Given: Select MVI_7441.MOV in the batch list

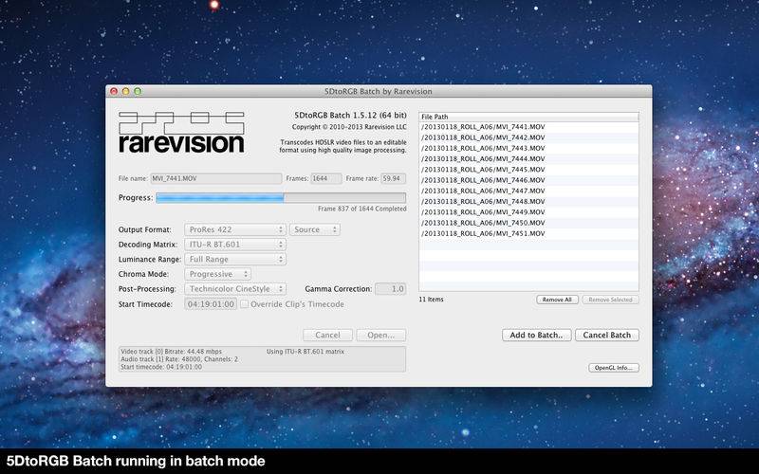Looking at the screenshot, I should click(x=528, y=127).
